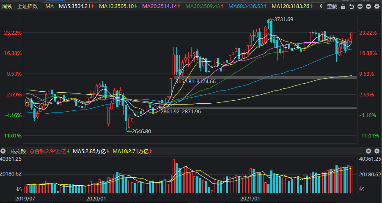Select the 周线 weekly period label

pyautogui.click(x=7, y=6)
